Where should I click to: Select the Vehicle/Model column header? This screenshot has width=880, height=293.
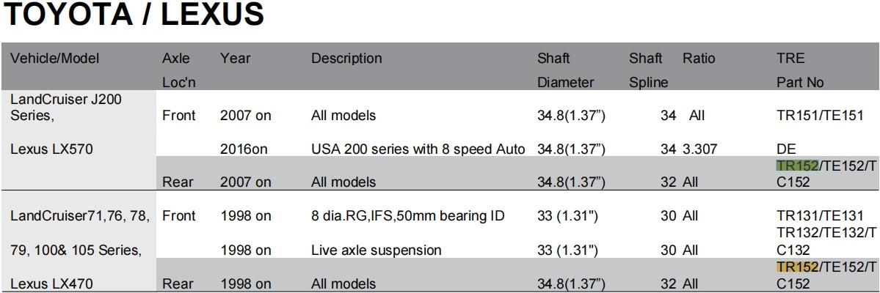[x=54, y=59]
